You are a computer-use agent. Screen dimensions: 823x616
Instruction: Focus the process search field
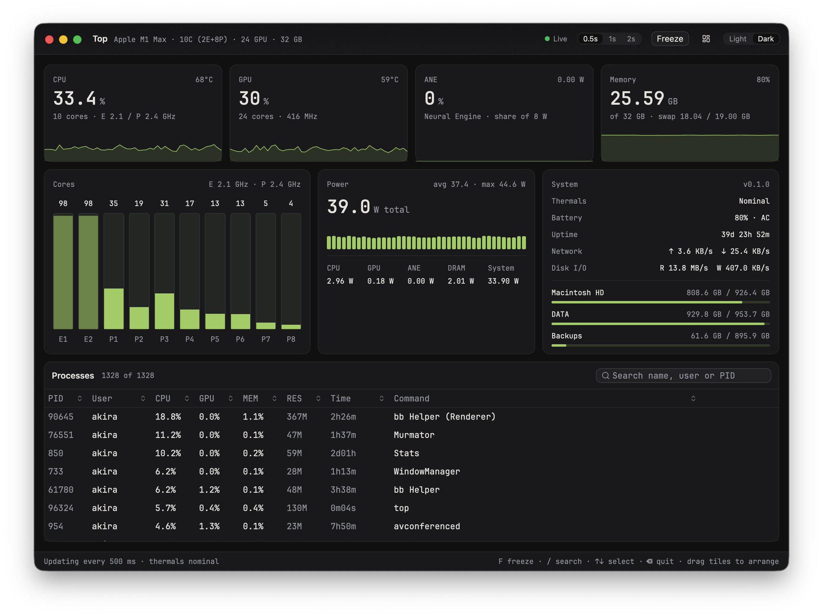tap(683, 376)
